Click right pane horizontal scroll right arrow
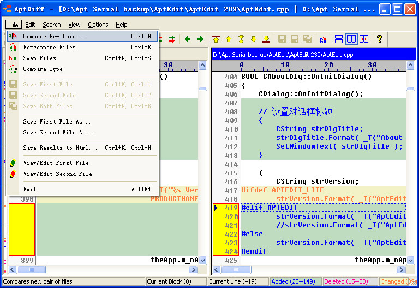Viewport: 419px width, 288px height. [x=401, y=270]
